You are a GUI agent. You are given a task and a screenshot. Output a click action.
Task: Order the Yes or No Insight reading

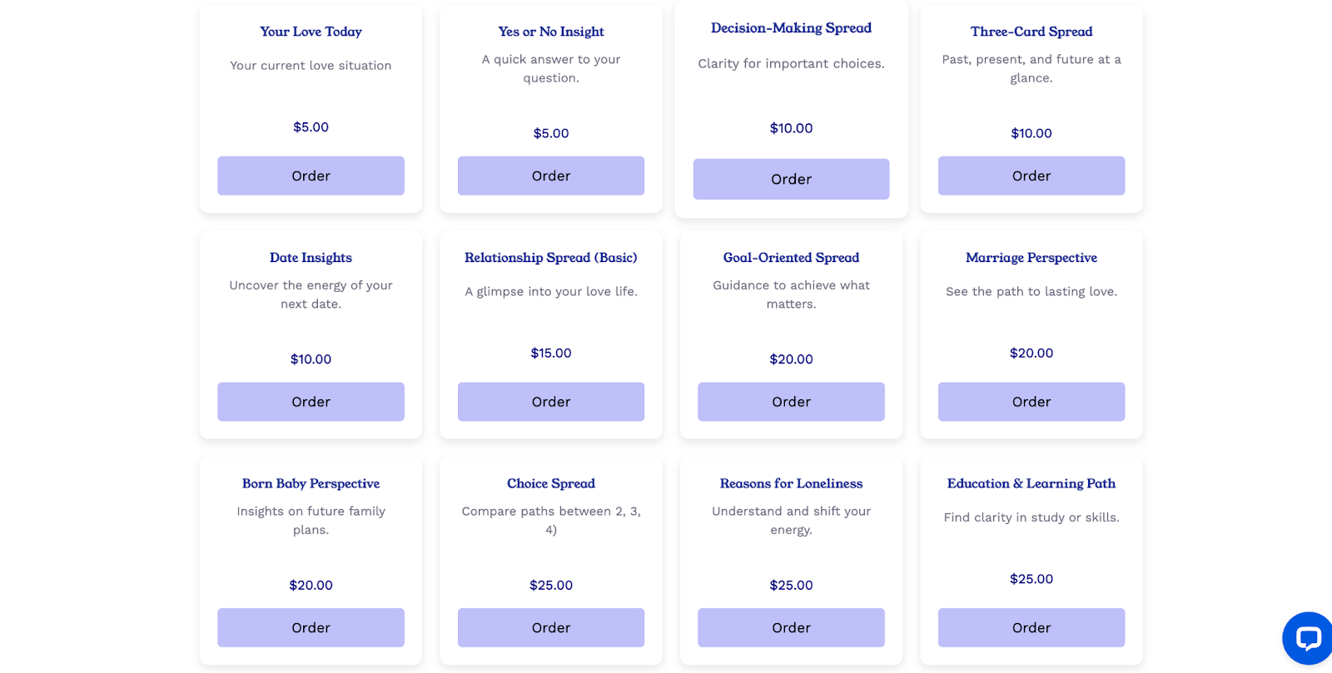pos(550,176)
